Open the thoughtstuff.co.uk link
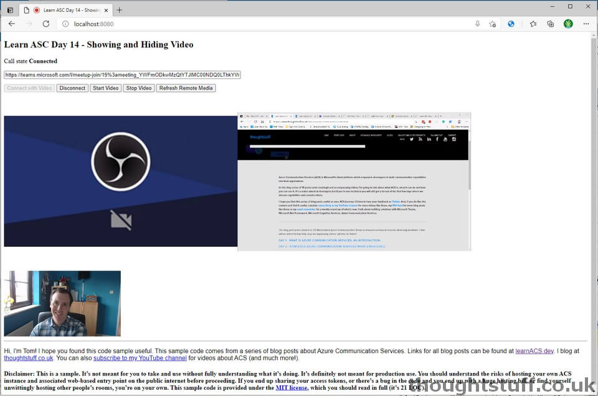 click(x=29, y=358)
